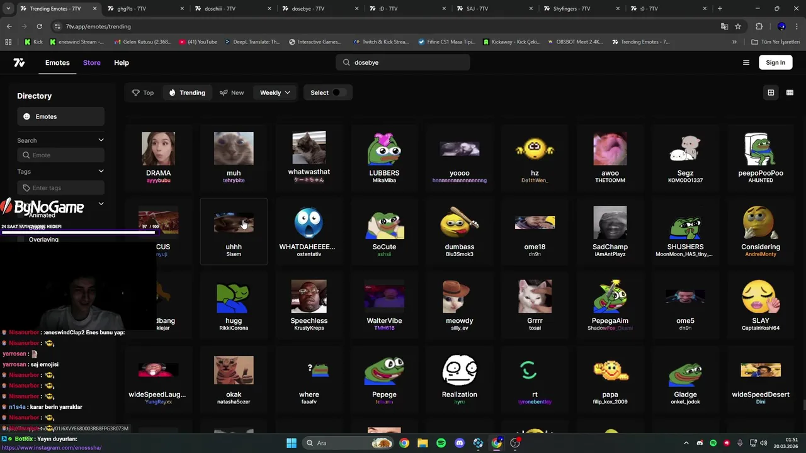Focus the dosebye search field
Screen dimensions: 806x453
[x=403, y=62]
